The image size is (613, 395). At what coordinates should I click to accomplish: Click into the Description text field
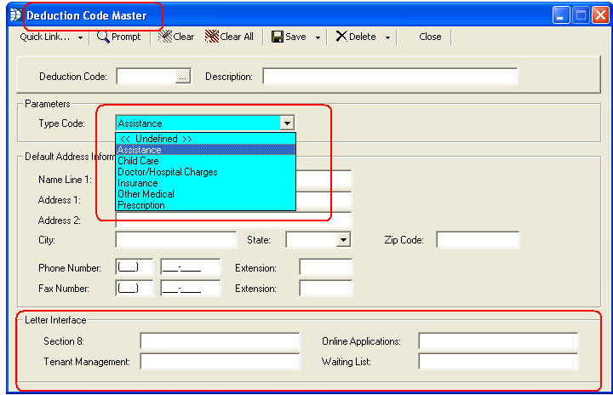[390, 77]
